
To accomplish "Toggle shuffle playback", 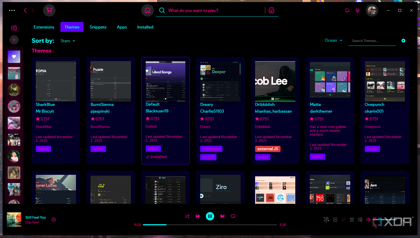I will pos(187,216).
